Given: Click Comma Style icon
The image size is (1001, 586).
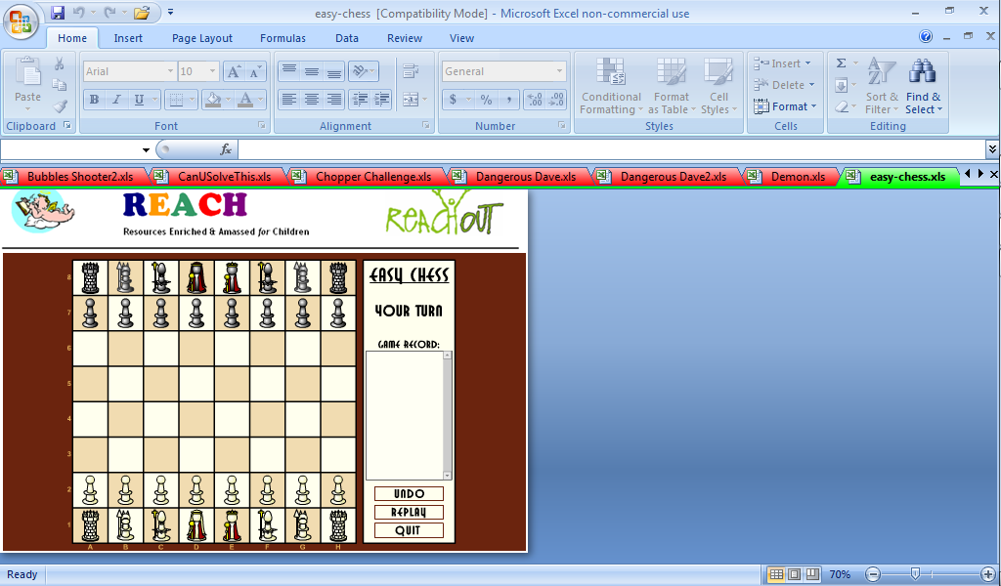Looking at the screenshot, I should (508, 100).
